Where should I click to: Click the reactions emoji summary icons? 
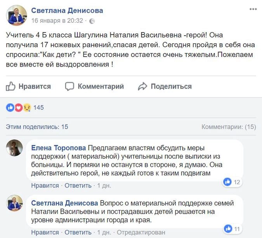(18, 108)
